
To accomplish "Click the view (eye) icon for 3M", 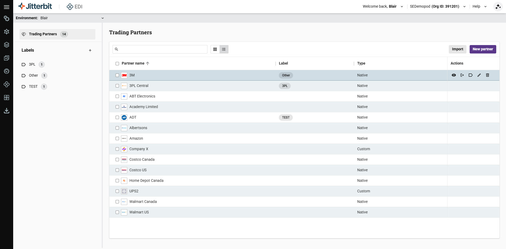I will 454,75.
